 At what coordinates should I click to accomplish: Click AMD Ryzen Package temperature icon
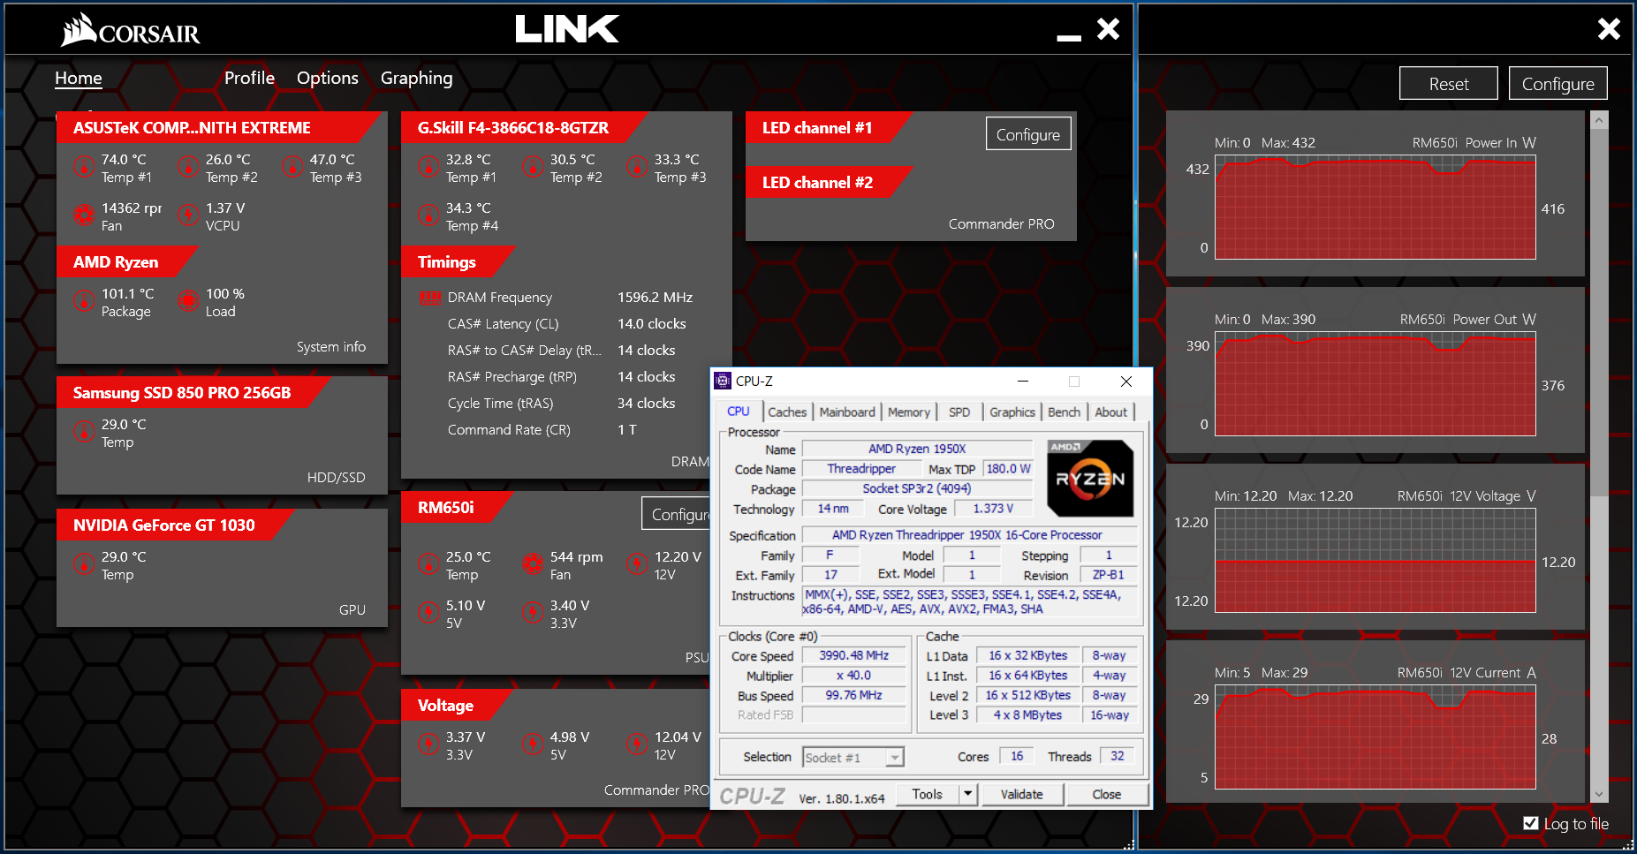(x=84, y=301)
